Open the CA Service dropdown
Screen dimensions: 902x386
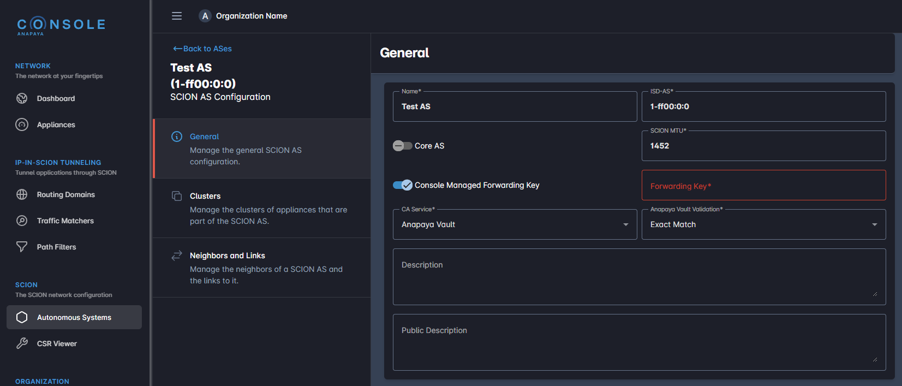point(515,224)
